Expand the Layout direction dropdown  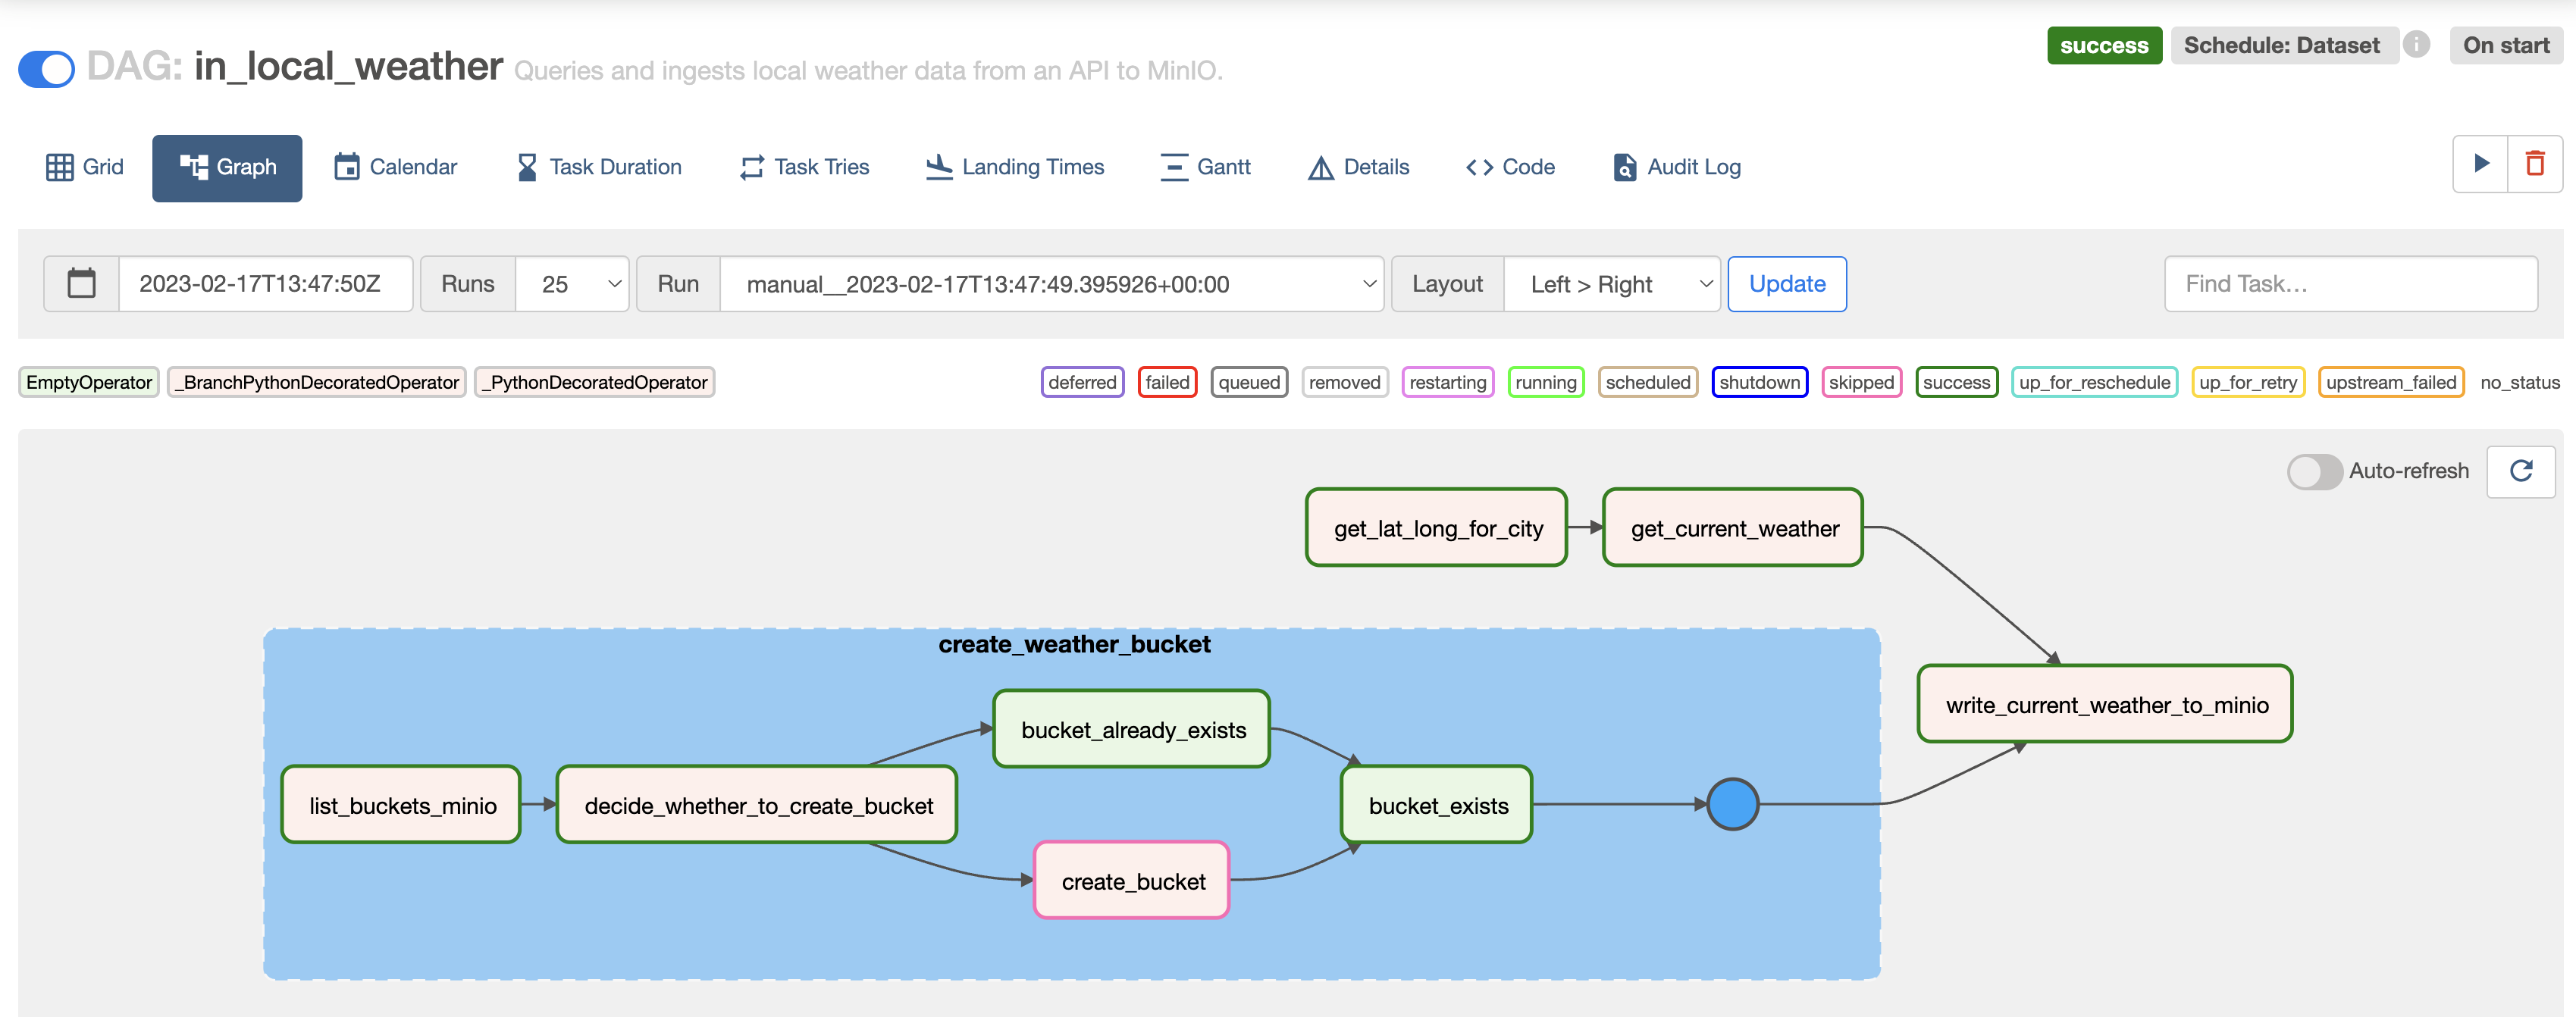click(x=1612, y=284)
